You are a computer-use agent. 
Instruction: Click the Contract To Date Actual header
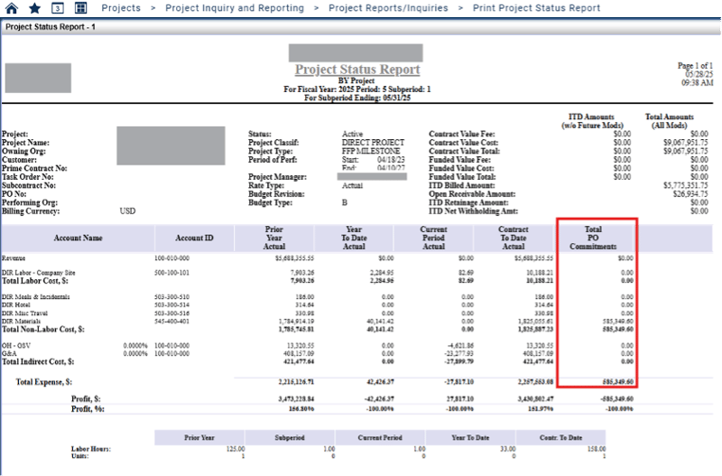coord(514,238)
